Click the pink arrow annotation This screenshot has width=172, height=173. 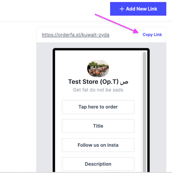[117, 23]
